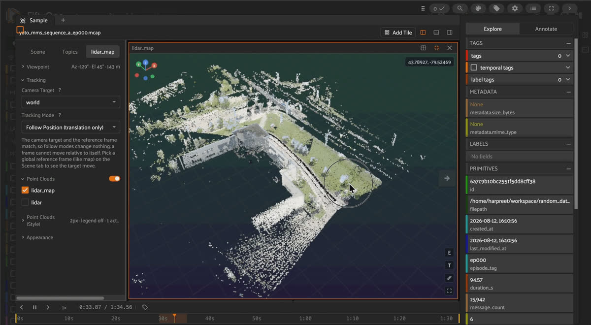This screenshot has width=591, height=325.
Task: Pause the timeline playback
Action: click(x=34, y=307)
